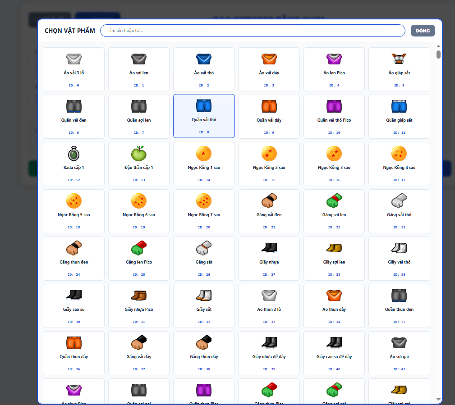This screenshot has height=405, width=455.
Task: Select the Giày cao su đế dày boots
Action: pyautogui.click(x=334, y=343)
